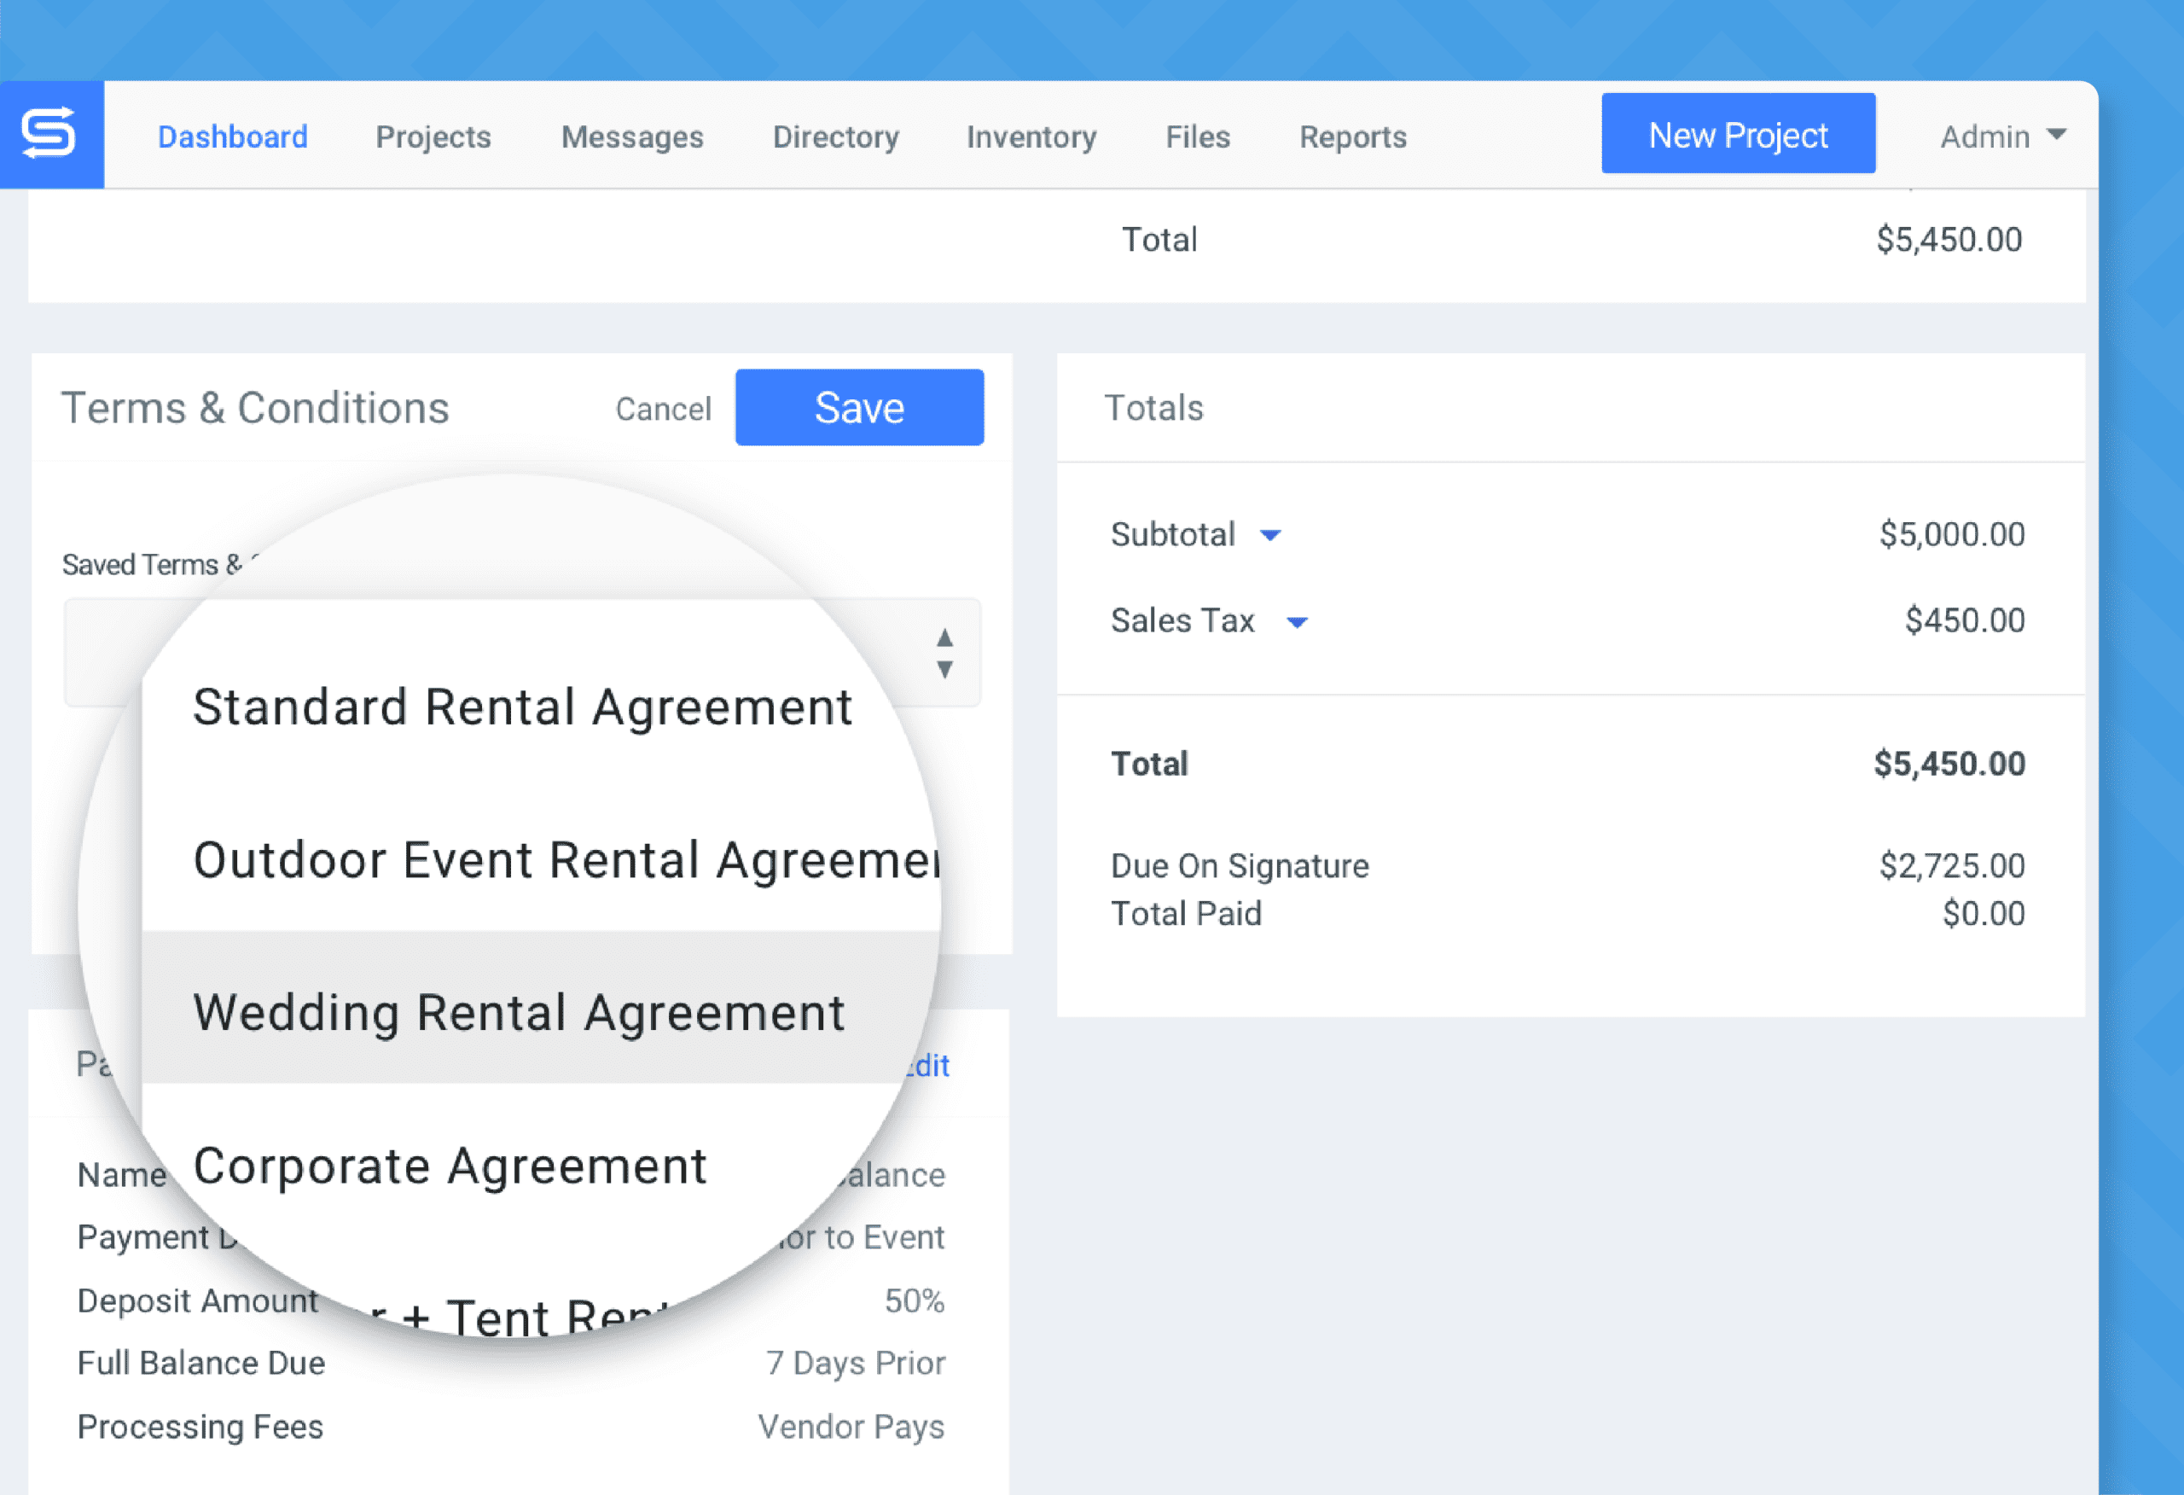Image resolution: width=2184 pixels, height=1495 pixels.
Task: Switch to the Directory tab
Action: [x=835, y=137]
